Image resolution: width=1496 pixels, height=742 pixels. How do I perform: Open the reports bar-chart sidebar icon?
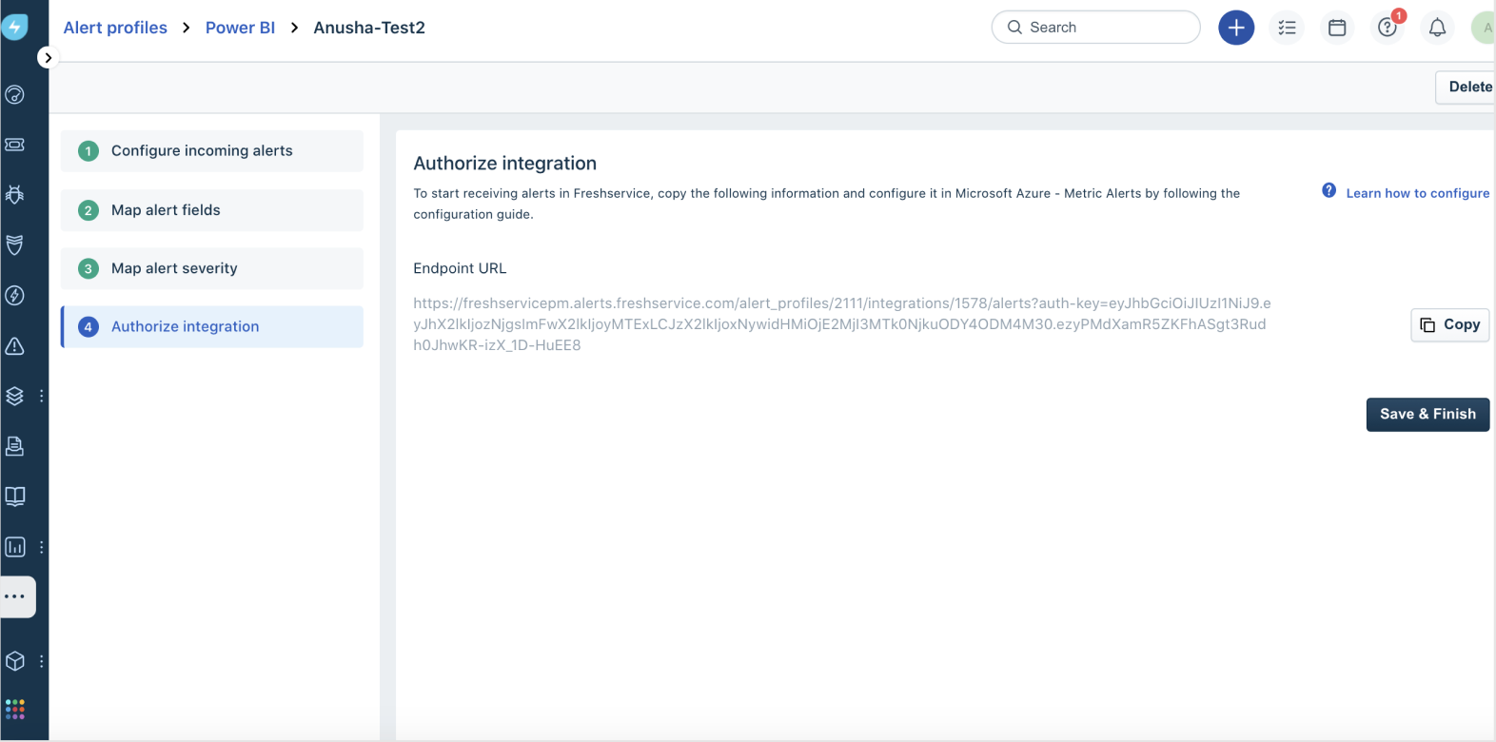click(15, 547)
